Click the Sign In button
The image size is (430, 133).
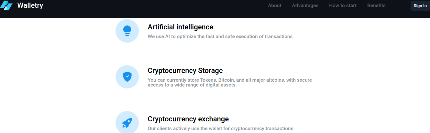(420, 6)
